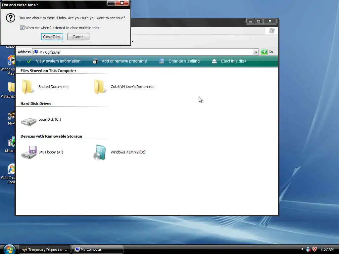This screenshot has width=339, height=254.
Task: Click the Hard Disk Drives header
Action: (36, 104)
